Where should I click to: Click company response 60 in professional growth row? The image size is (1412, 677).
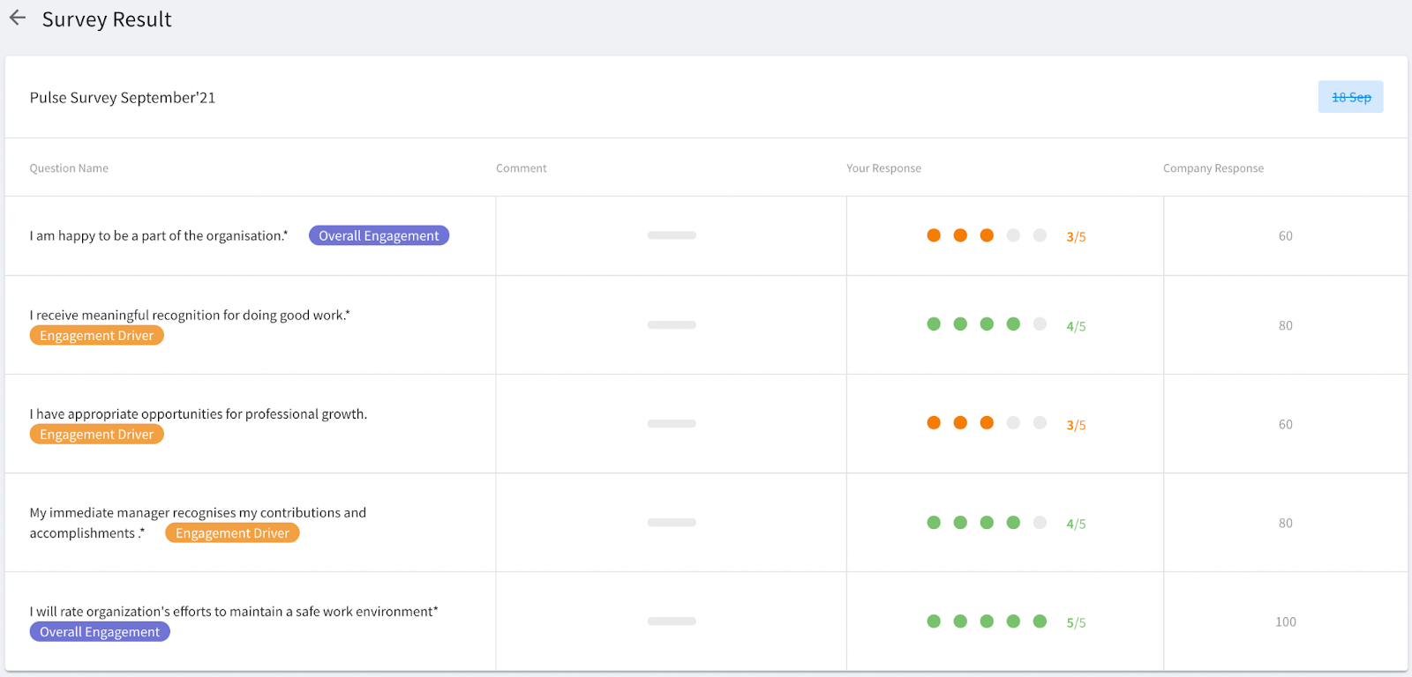click(x=1286, y=424)
